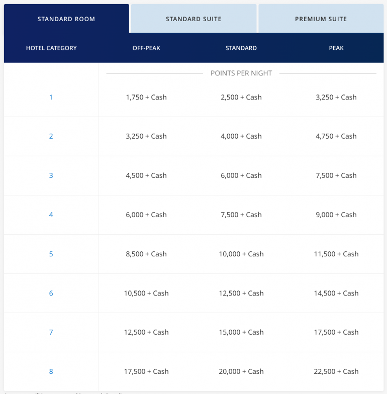
Task: Click the category 8 hotel link
Action: tap(51, 371)
